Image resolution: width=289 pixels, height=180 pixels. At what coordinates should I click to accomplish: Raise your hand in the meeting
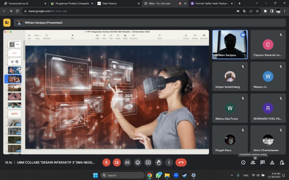pos(159,162)
